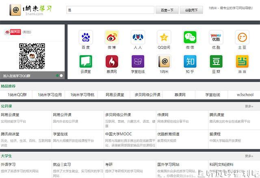Expand 更多 in the 公开课 section

pyautogui.click(x=249, y=106)
